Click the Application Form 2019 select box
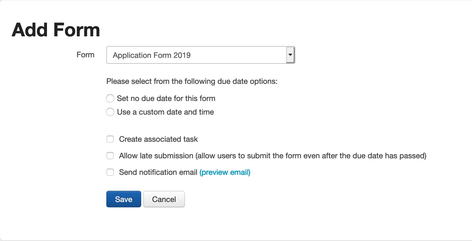 pyautogui.click(x=196, y=55)
